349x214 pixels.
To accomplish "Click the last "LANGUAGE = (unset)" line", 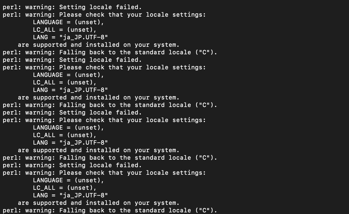I will coord(68,180).
